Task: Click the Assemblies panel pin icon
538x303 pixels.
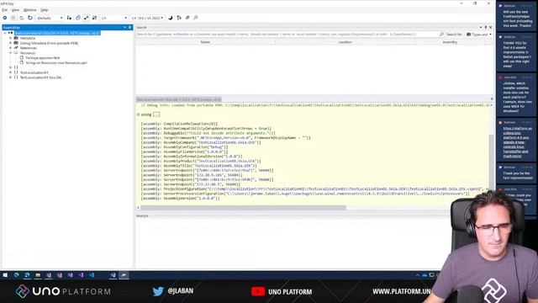Action: pyautogui.click(x=129, y=27)
